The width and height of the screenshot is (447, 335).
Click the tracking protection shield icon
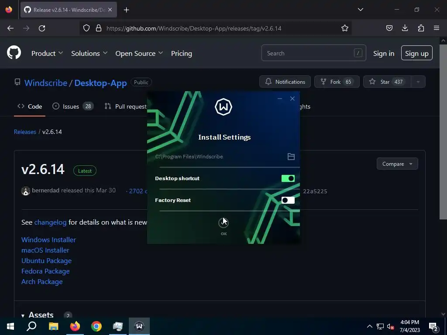point(86,28)
